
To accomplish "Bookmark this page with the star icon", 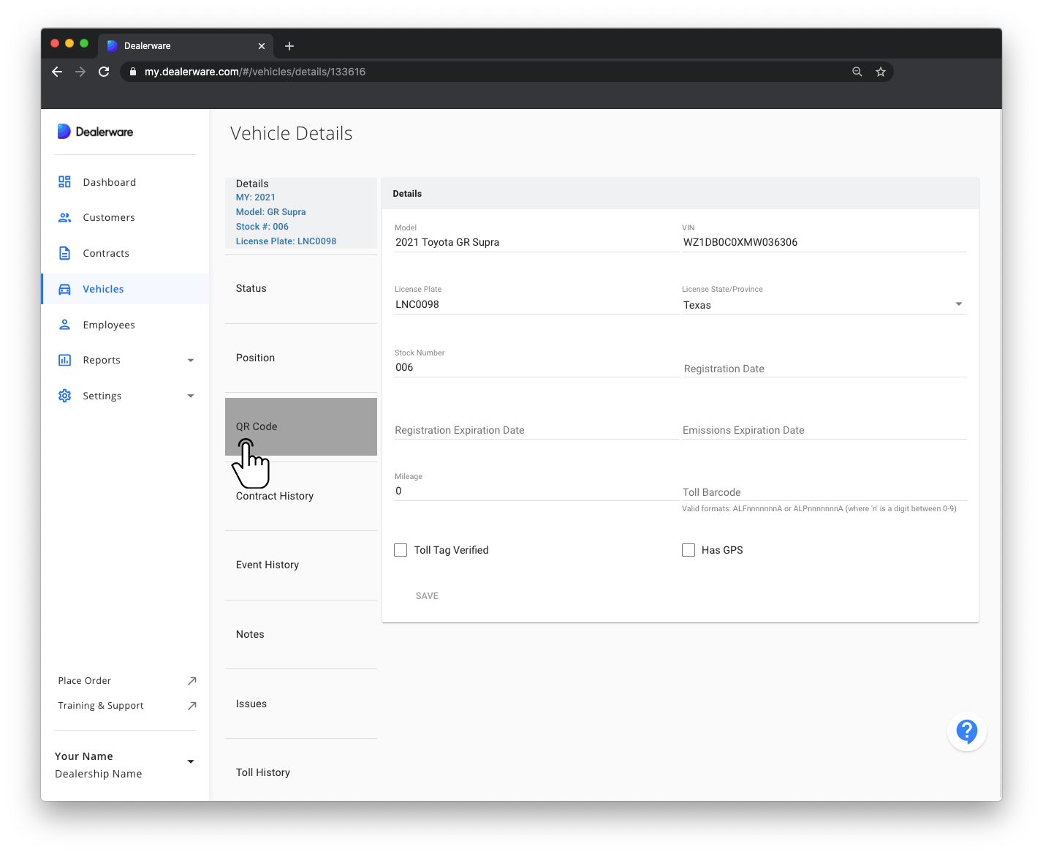I will [881, 72].
